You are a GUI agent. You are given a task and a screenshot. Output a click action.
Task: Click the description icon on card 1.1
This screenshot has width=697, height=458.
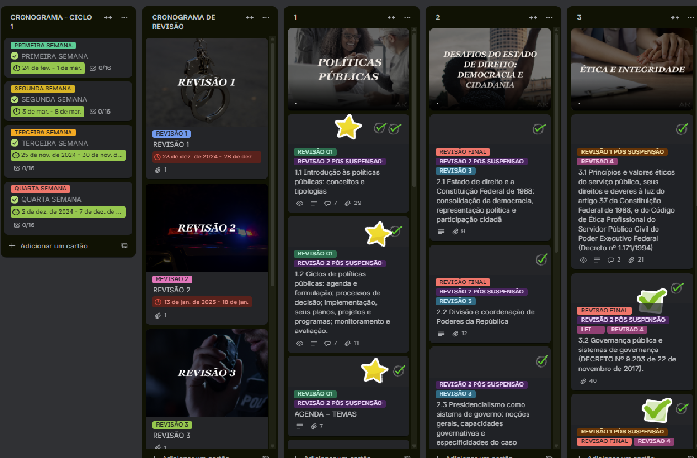coord(313,203)
